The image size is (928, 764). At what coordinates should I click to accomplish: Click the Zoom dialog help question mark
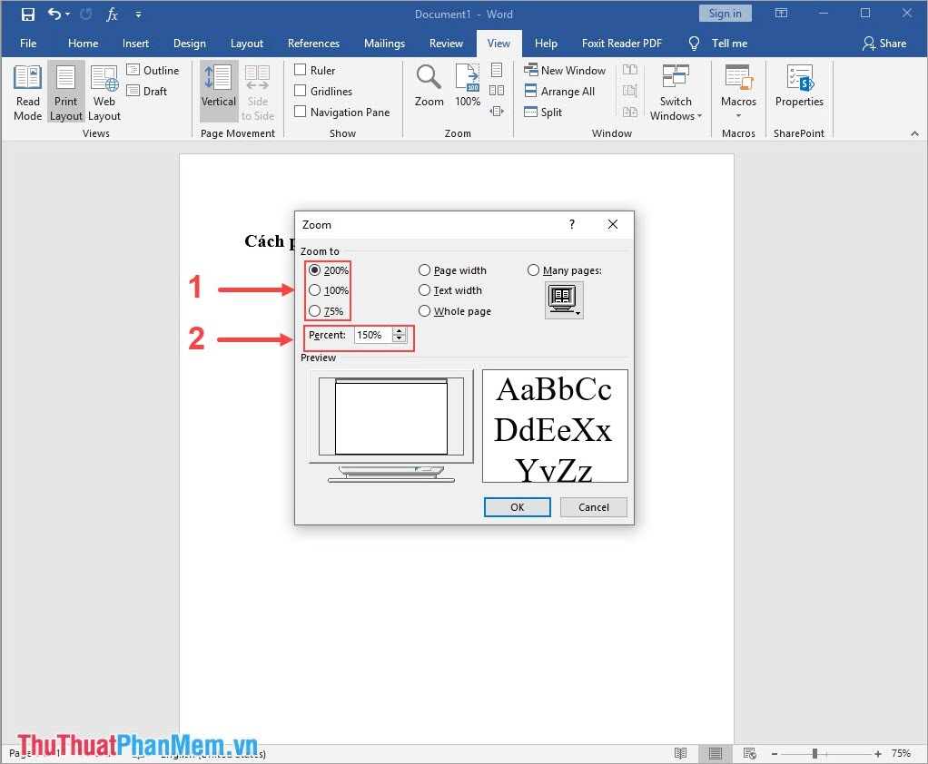572,224
